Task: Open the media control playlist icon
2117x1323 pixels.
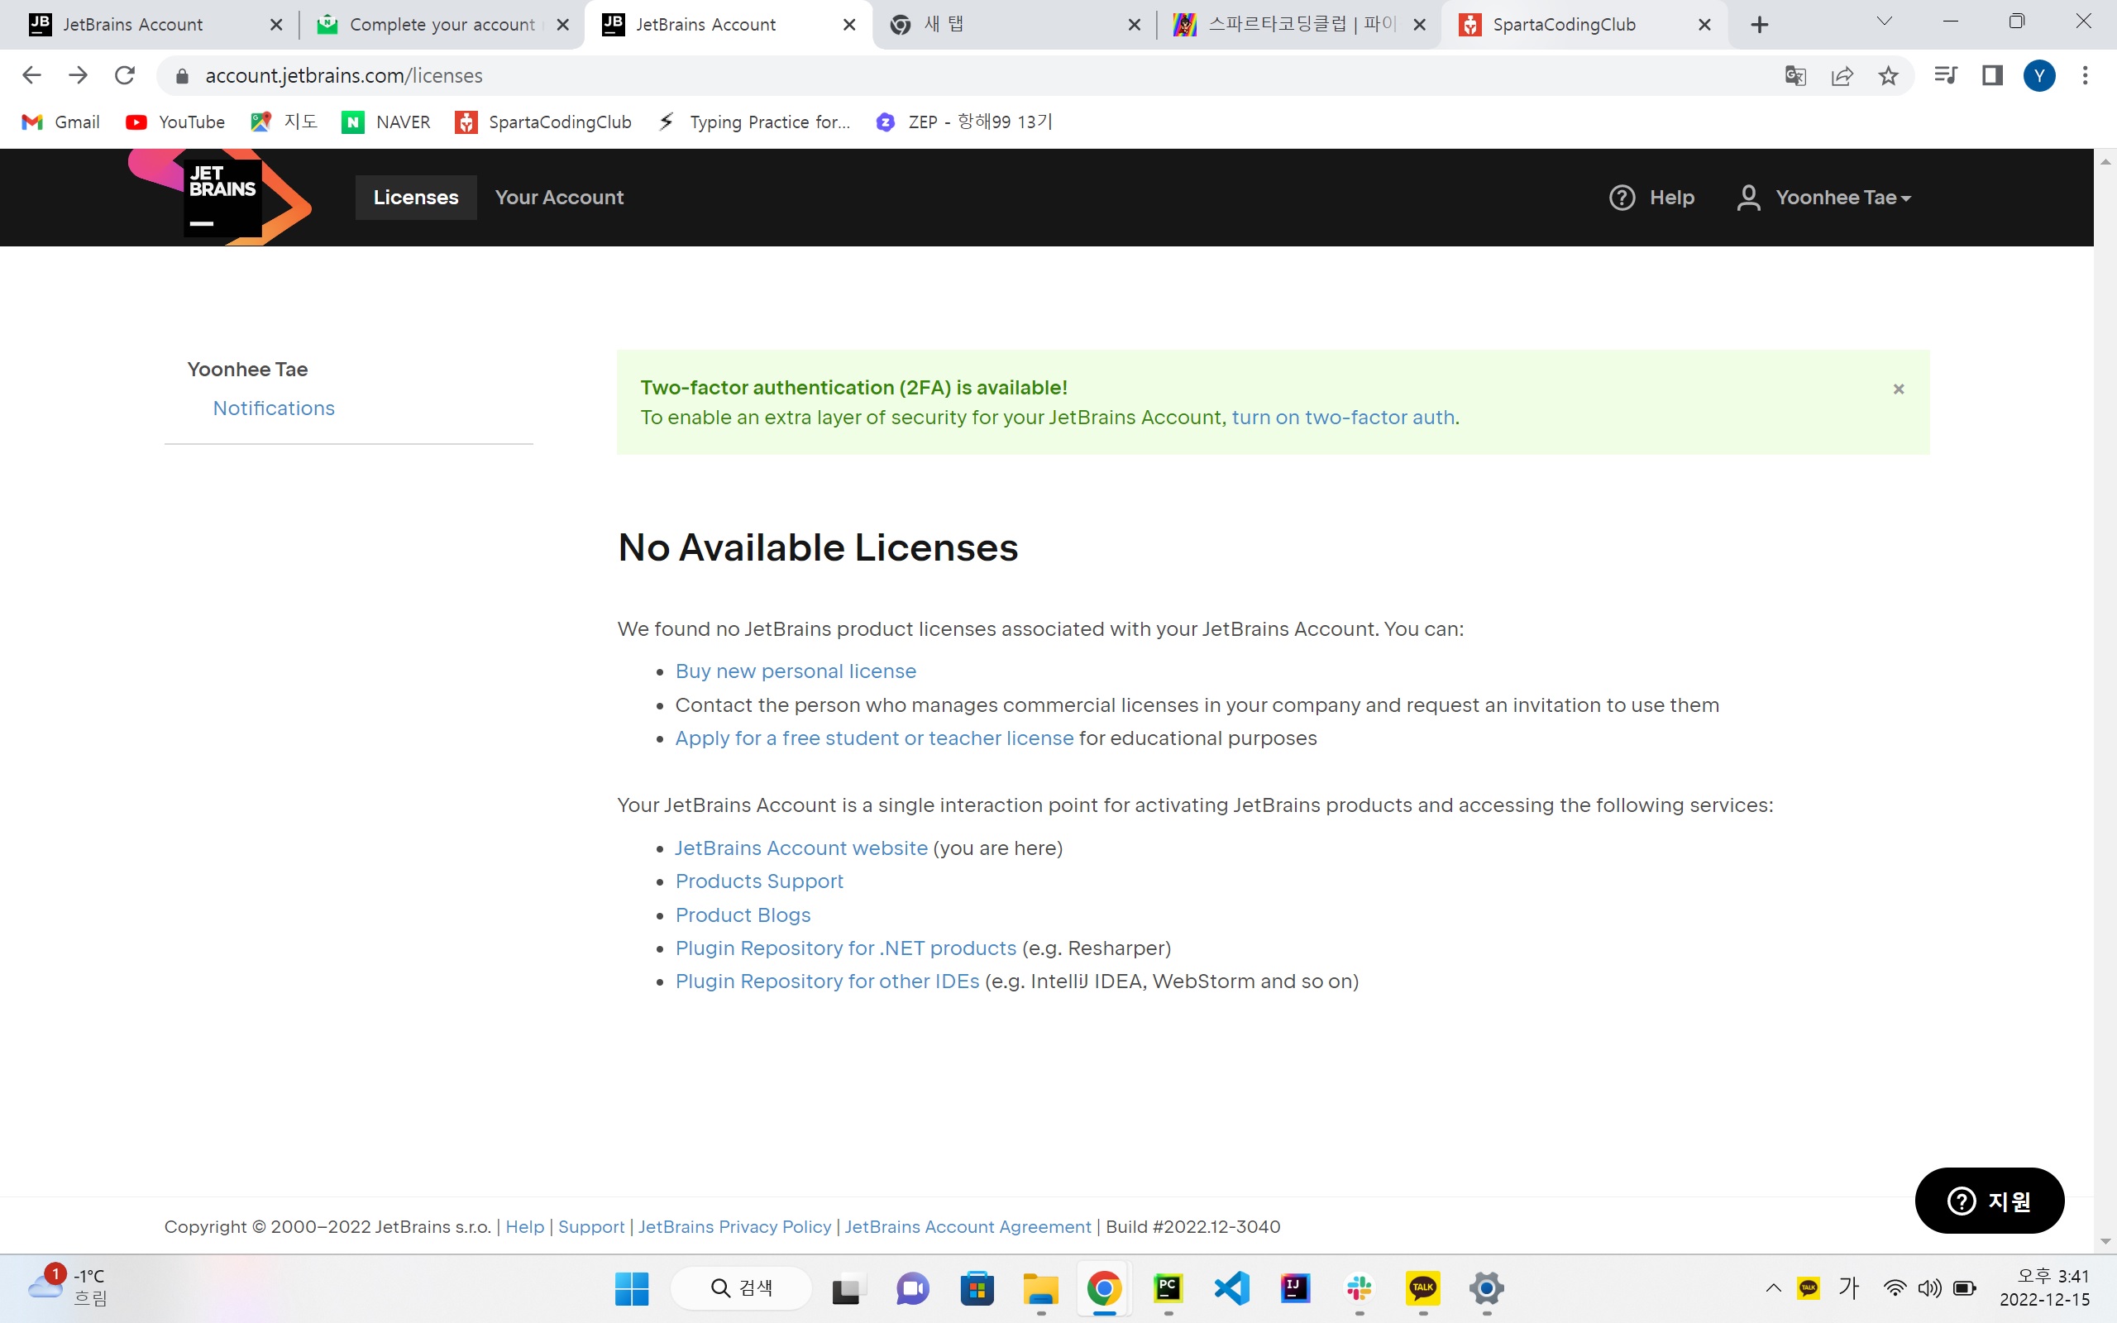Action: (x=1946, y=76)
